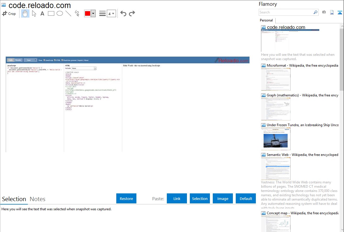Activate the hand pan tool
Screen dimensions: 344x232
[x=25, y=13]
